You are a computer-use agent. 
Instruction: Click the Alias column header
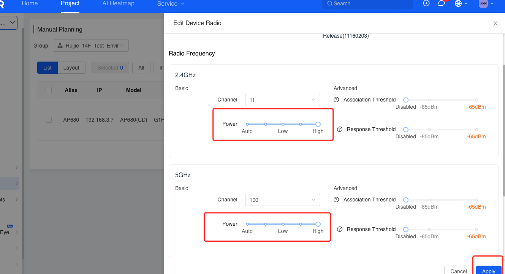pyautogui.click(x=71, y=90)
